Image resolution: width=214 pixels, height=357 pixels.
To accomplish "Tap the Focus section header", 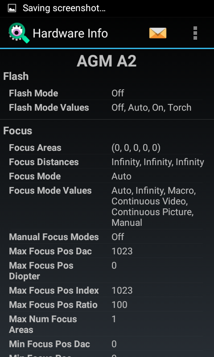I will click(18, 131).
